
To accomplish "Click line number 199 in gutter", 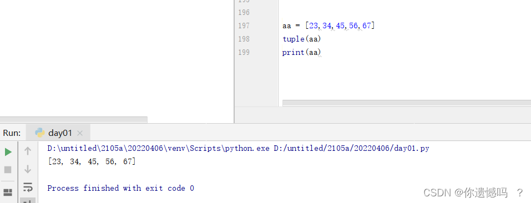I will click(x=244, y=53).
